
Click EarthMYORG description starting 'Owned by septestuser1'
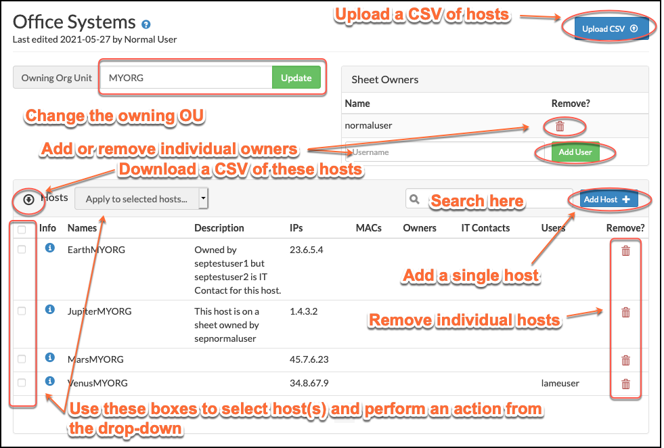click(x=238, y=270)
